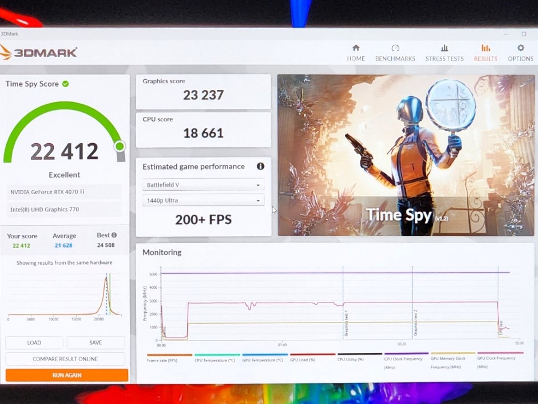Click the 3DMark logo

pyautogui.click(x=38, y=52)
